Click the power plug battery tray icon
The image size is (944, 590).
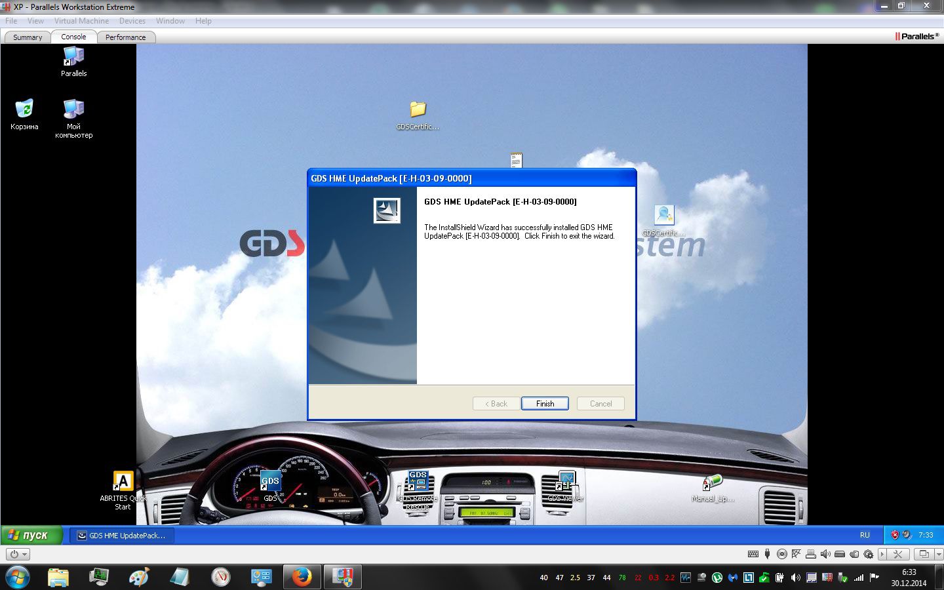tap(779, 578)
